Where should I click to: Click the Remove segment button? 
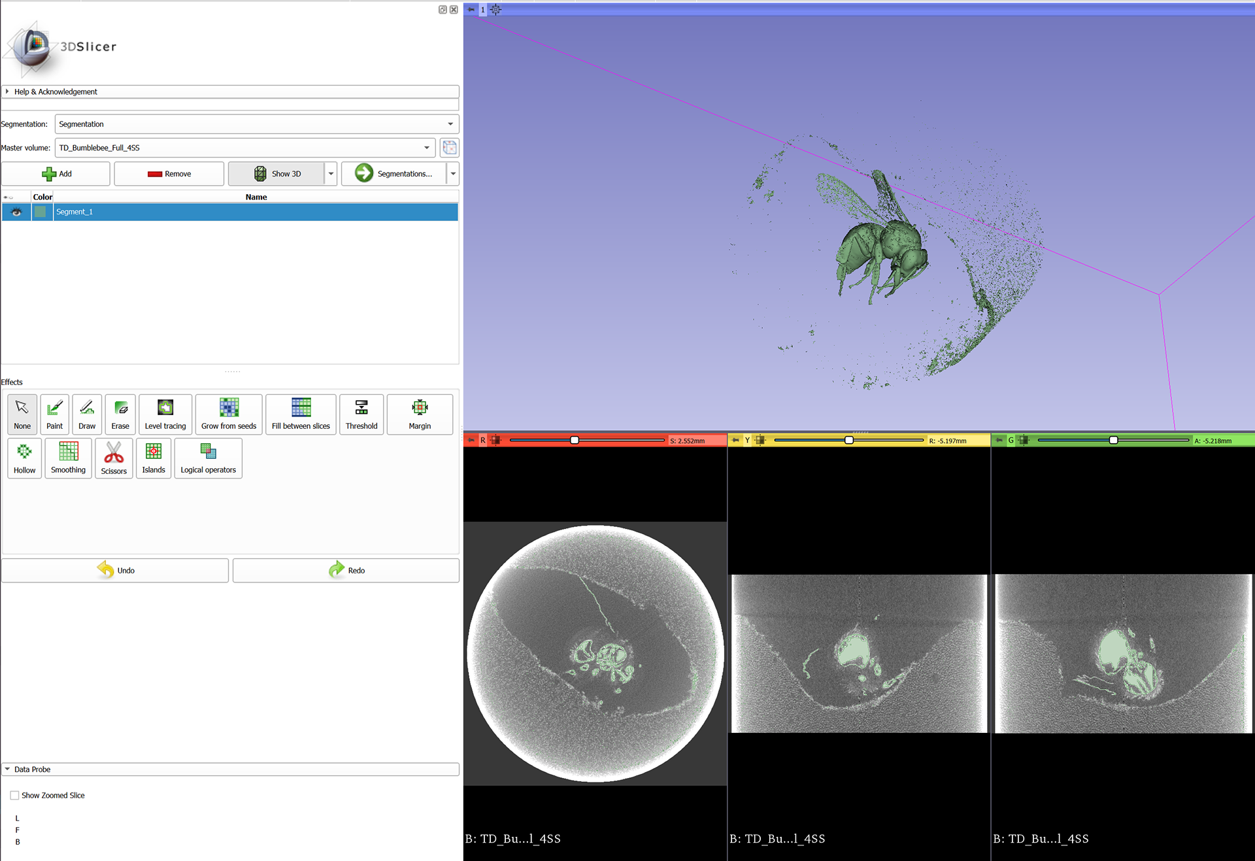pos(169,174)
